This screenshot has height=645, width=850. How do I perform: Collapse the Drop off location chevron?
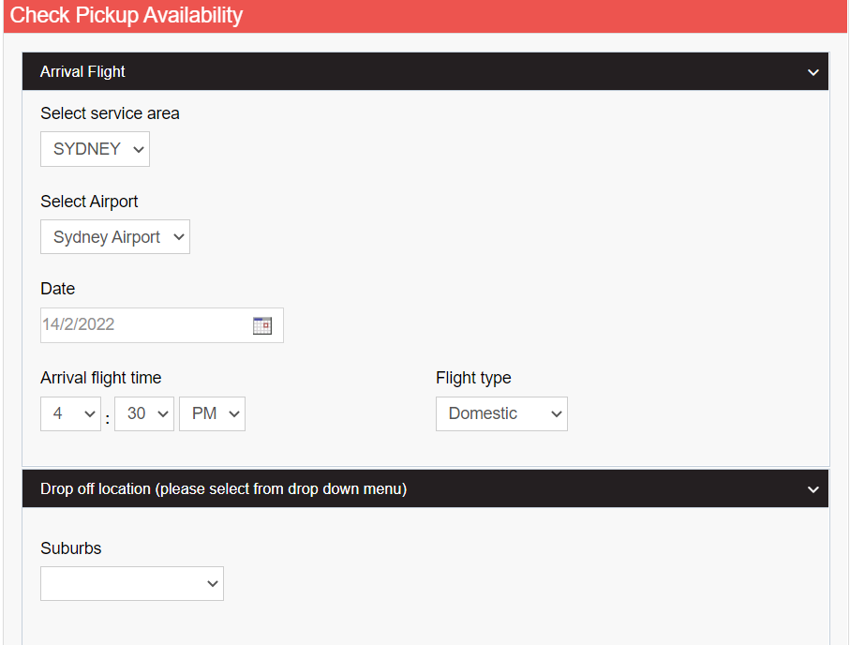click(813, 489)
